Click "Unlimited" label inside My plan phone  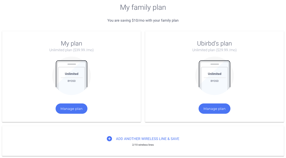(72, 74)
